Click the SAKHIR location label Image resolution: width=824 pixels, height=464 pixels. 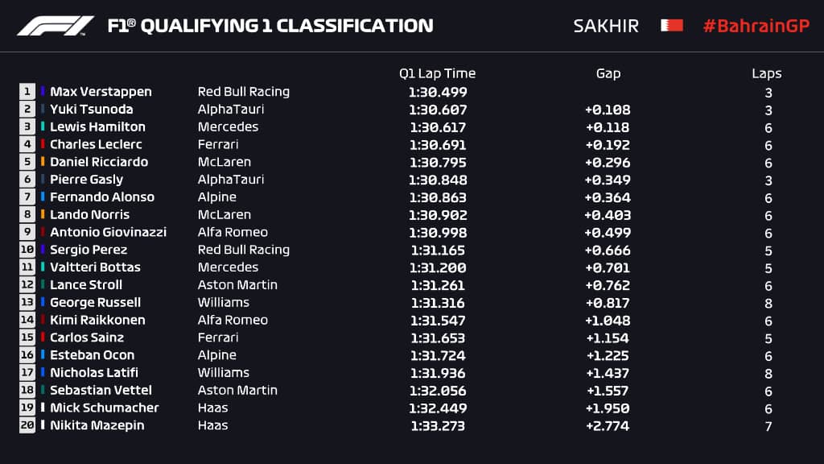coord(606,26)
